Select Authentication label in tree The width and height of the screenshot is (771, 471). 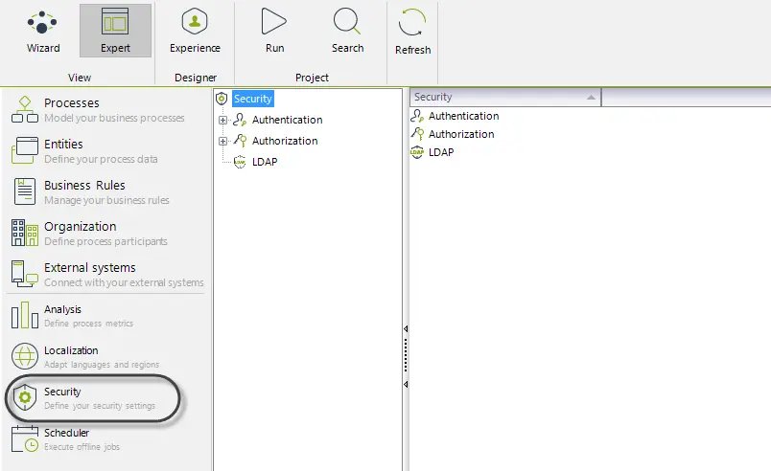pyautogui.click(x=287, y=120)
